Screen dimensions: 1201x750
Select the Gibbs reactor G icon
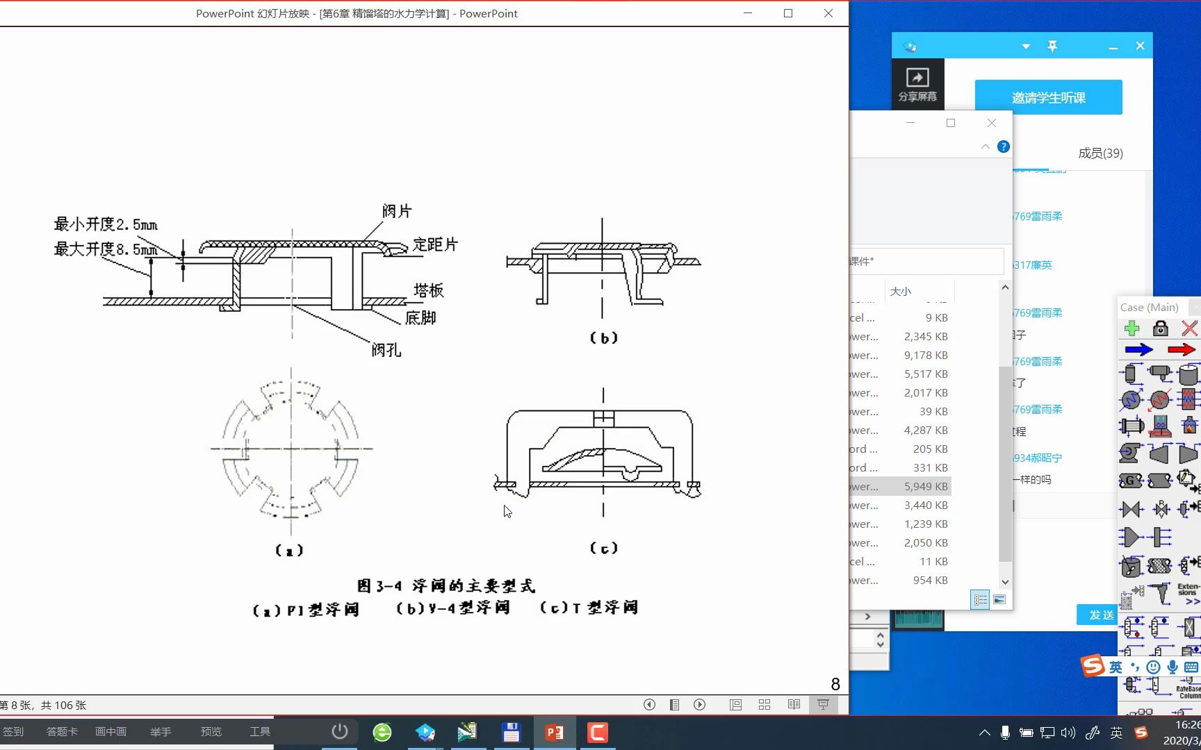1131,481
